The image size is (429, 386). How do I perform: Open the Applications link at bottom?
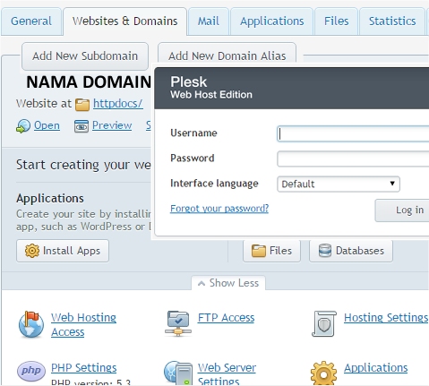click(x=376, y=368)
